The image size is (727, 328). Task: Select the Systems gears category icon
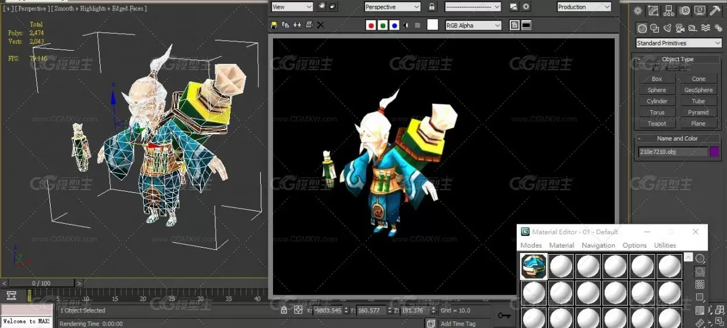tap(718, 28)
